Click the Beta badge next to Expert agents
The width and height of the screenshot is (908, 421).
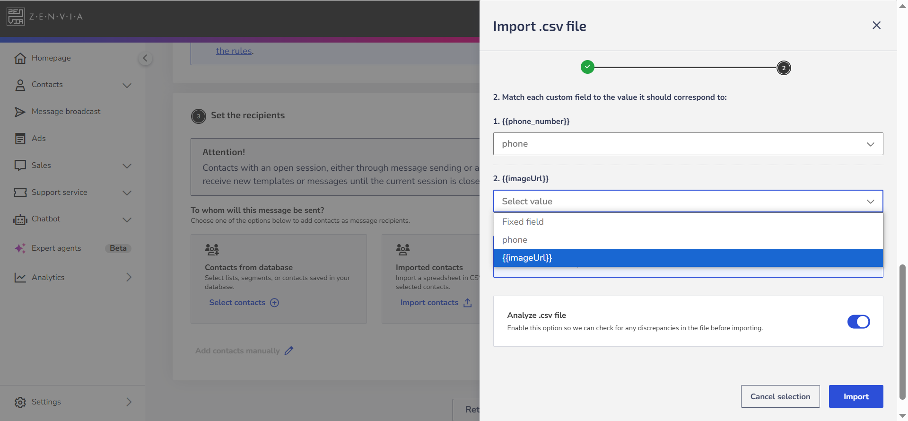(118, 248)
